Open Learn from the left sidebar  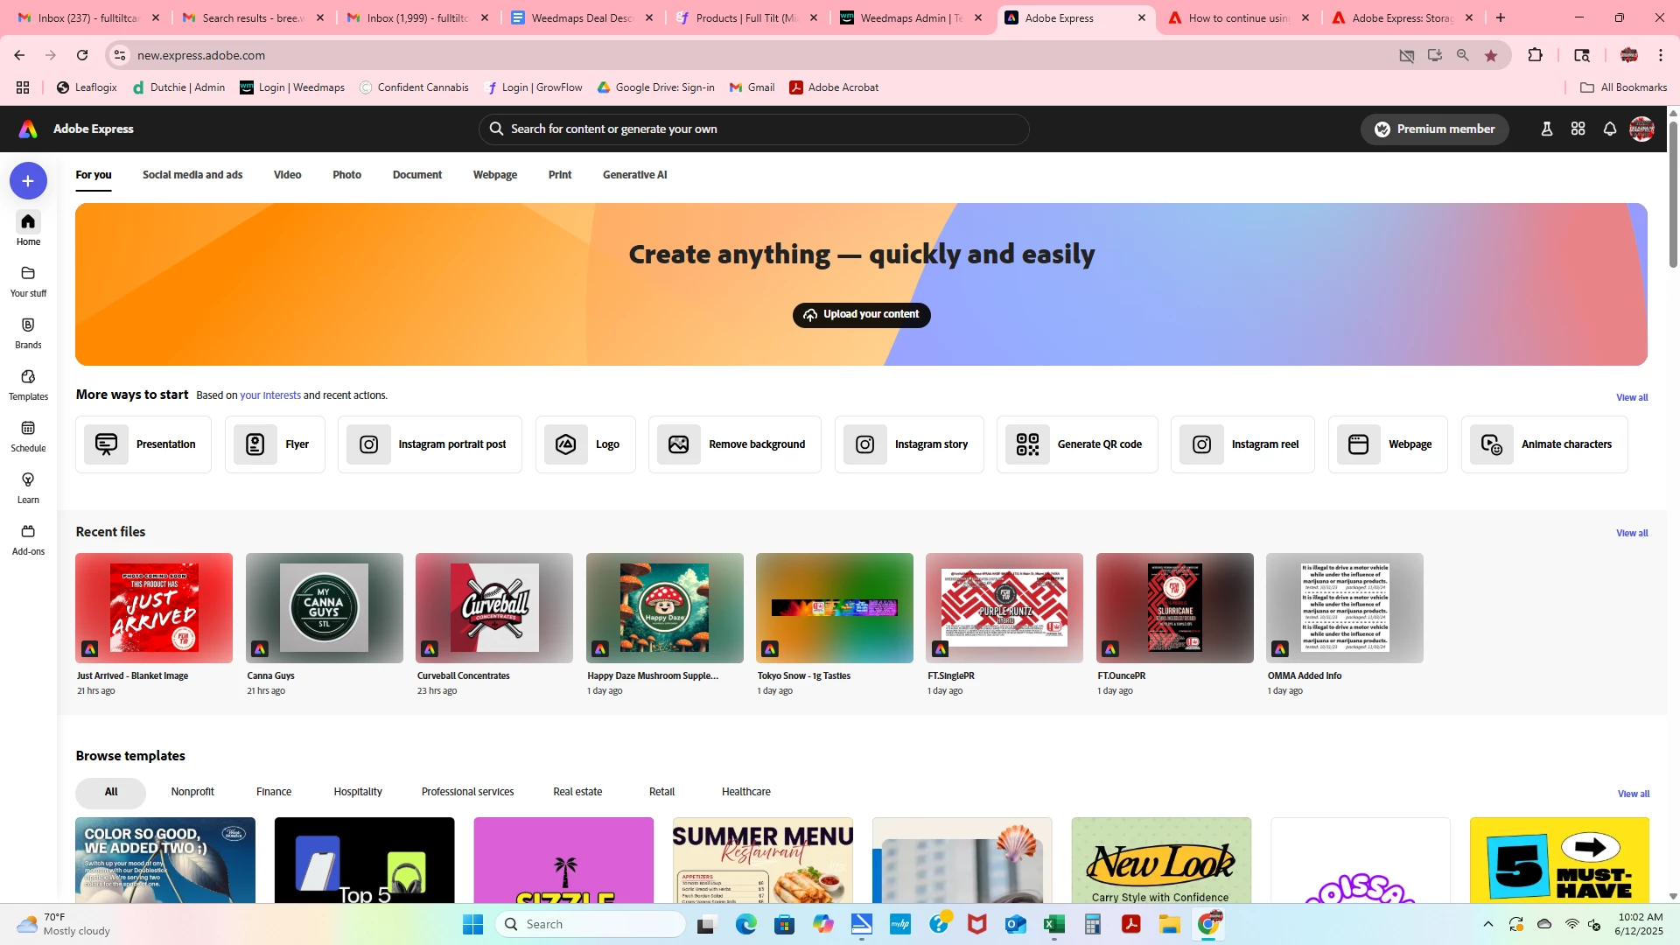[x=28, y=487]
